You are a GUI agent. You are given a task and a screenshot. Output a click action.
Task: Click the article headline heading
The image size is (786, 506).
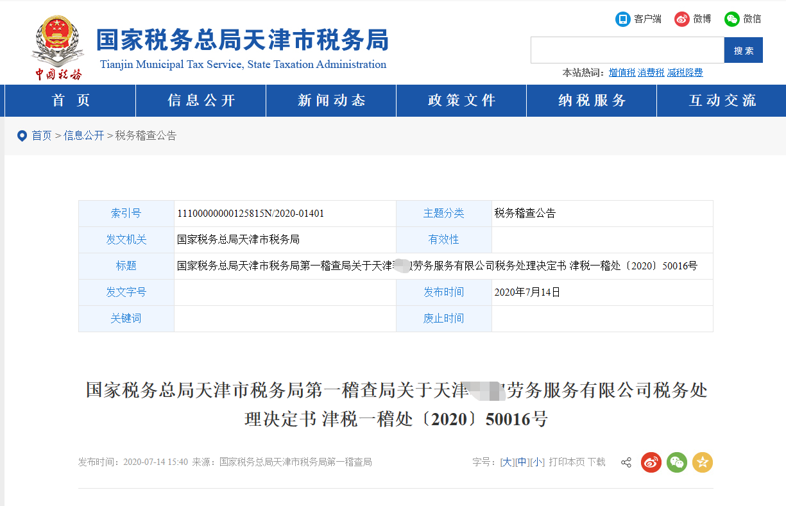click(397, 405)
